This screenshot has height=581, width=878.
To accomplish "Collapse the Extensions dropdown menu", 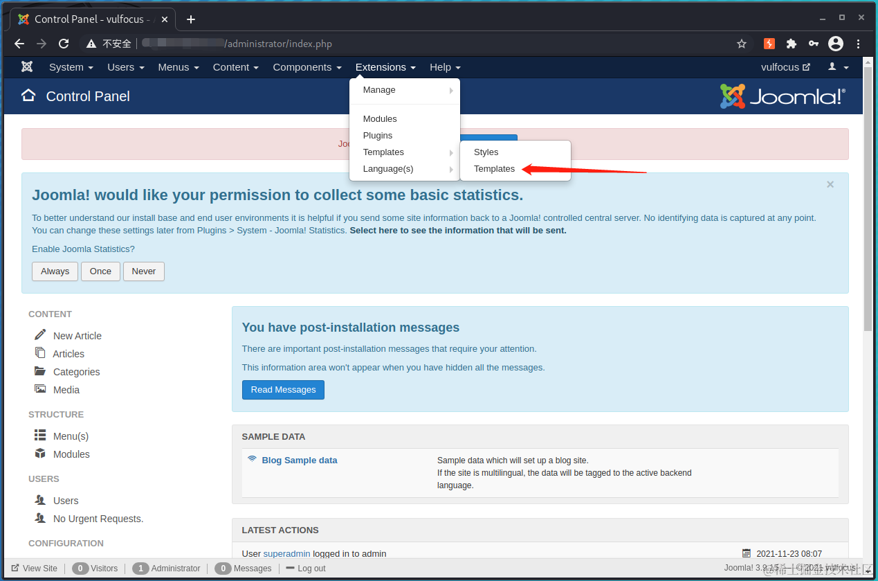I will tap(385, 67).
